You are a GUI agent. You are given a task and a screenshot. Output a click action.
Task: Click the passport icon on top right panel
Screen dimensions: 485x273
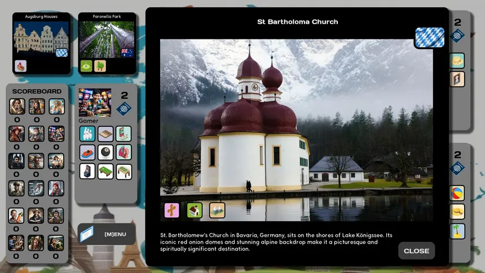click(x=457, y=36)
